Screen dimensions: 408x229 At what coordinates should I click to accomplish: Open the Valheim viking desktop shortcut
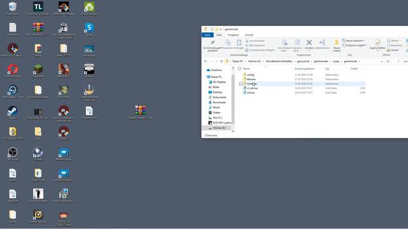[x=64, y=92]
